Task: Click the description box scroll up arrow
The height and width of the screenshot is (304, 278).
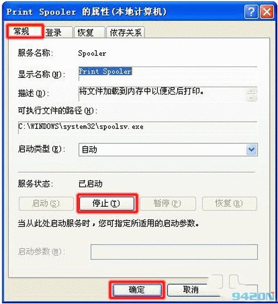Action: (252, 91)
